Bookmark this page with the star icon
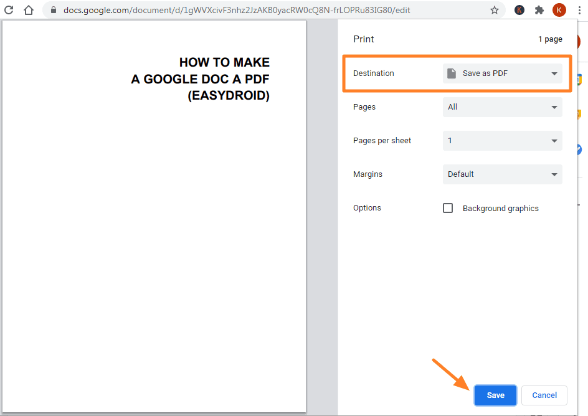The image size is (588, 416). pyautogui.click(x=494, y=10)
